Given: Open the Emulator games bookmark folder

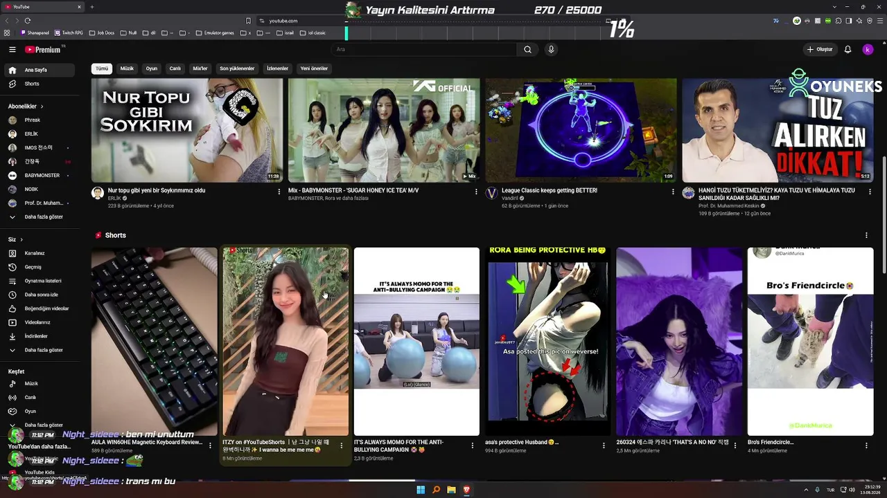Looking at the screenshot, I should (x=216, y=33).
